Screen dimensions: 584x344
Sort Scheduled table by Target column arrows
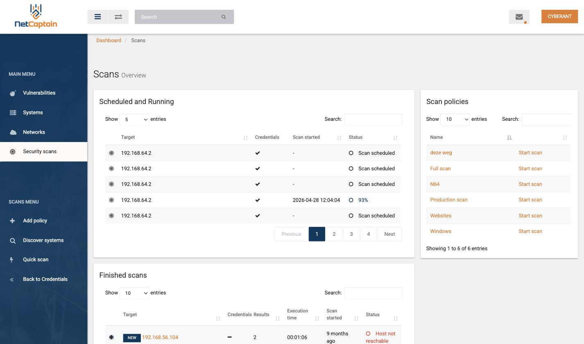246,138
